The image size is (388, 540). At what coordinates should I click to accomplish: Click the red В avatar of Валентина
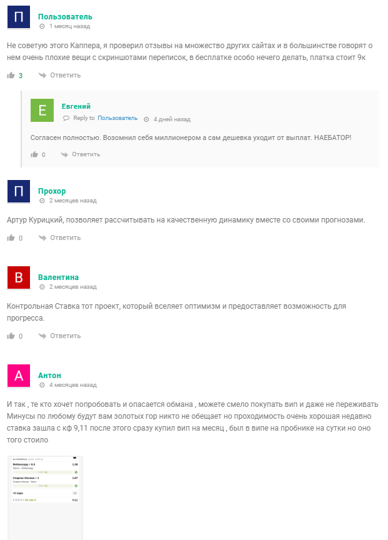click(x=19, y=277)
